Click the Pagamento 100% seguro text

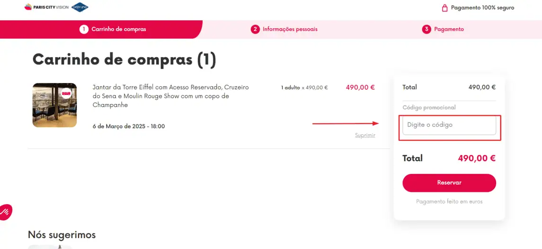(x=482, y=8)
